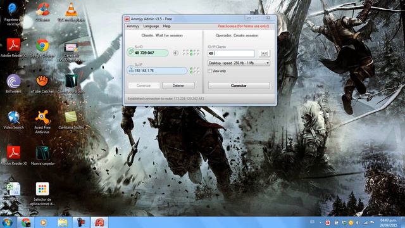
Task: Click the ID/IP Cliente input field
Action: pyautogui.click(x=231, y=53)
